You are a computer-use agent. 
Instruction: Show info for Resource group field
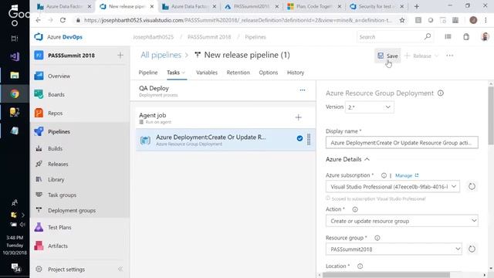click(x=377, y=238)
